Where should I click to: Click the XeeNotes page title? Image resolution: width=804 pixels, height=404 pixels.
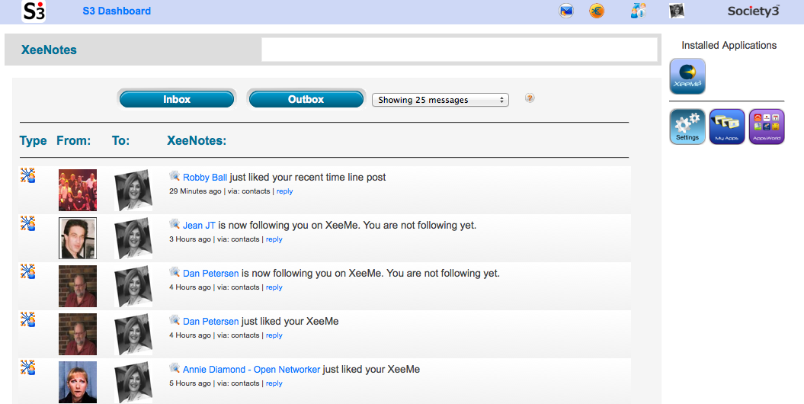click(x=49, y=50)
